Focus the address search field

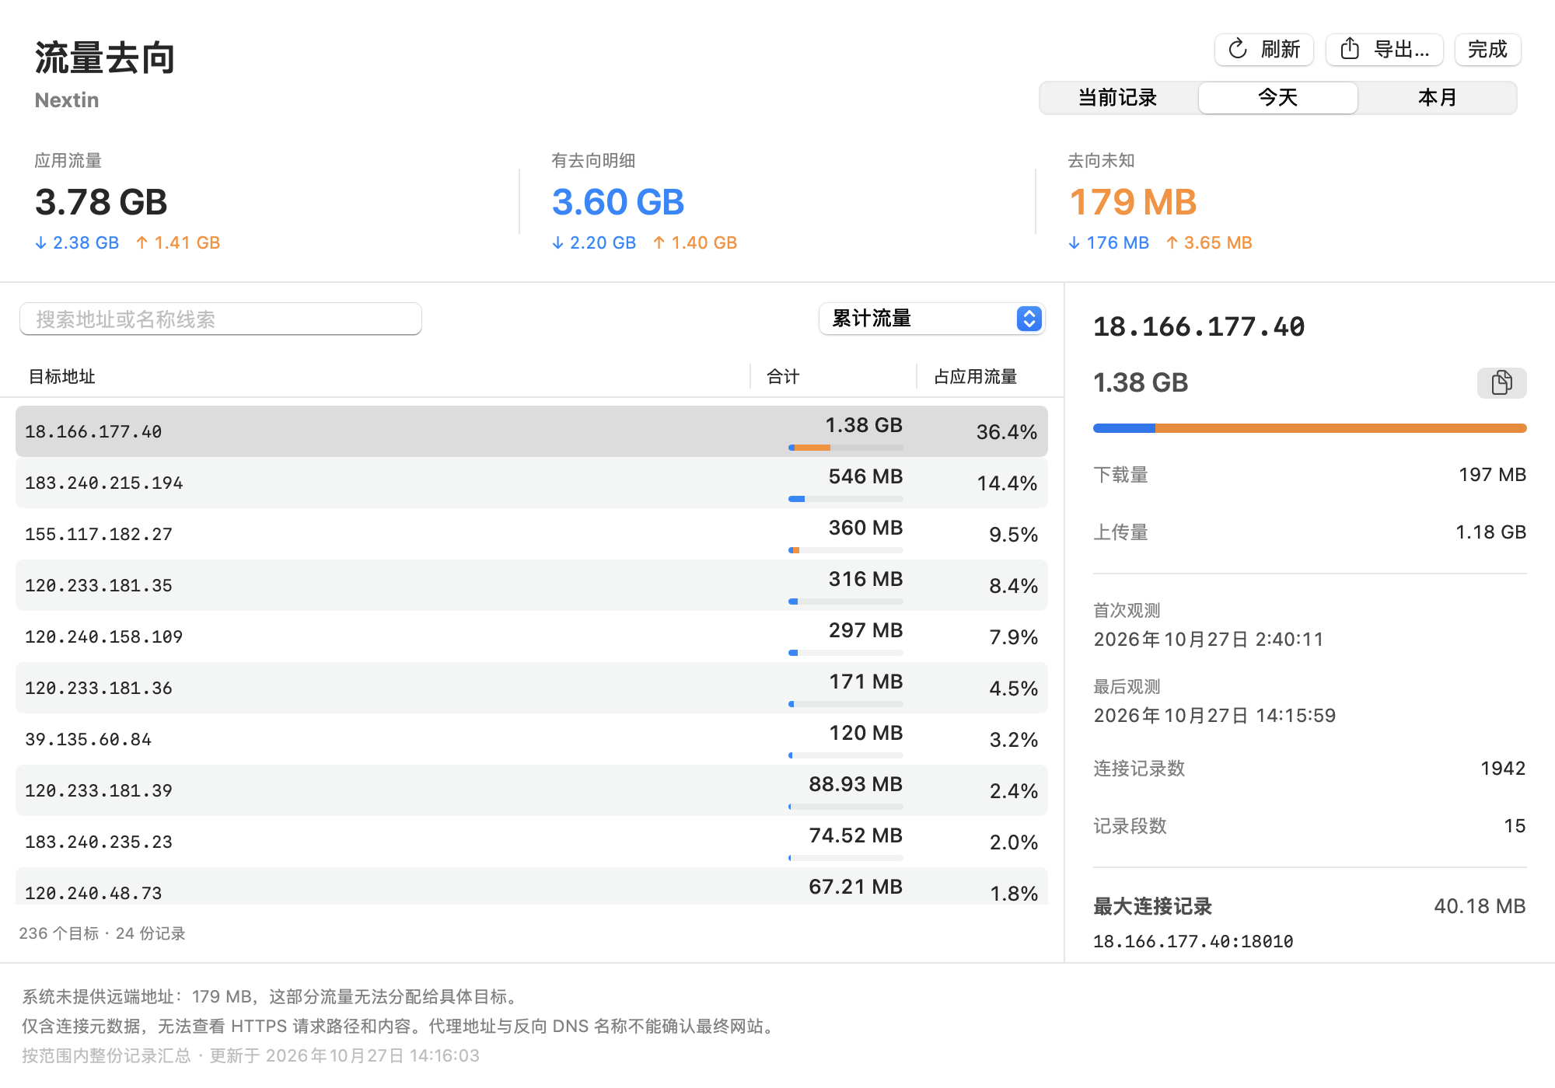click(221, 319)
